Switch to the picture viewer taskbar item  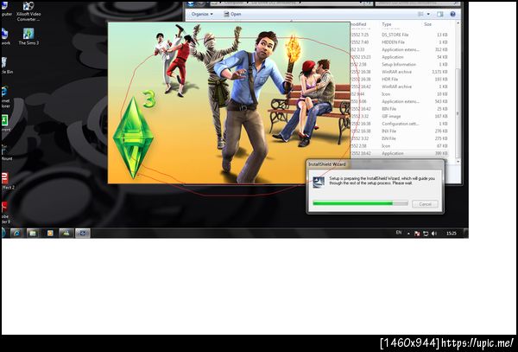click(66, 234)
